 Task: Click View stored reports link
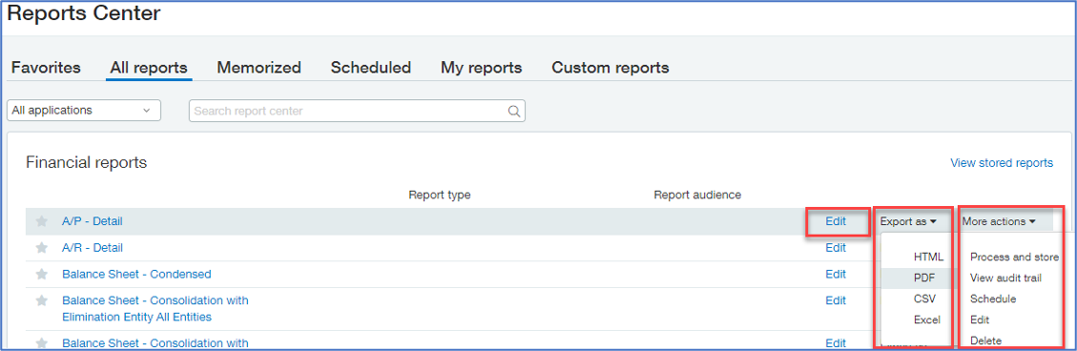pos(1002,163)
